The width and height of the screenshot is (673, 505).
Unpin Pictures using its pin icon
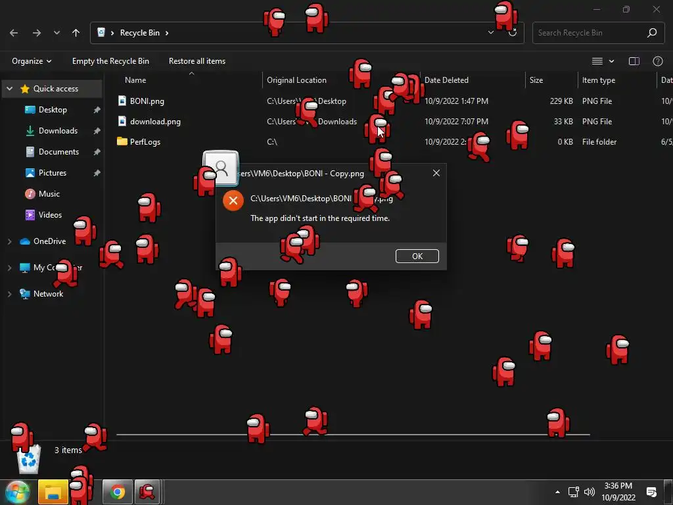click(x=97, y=173)
